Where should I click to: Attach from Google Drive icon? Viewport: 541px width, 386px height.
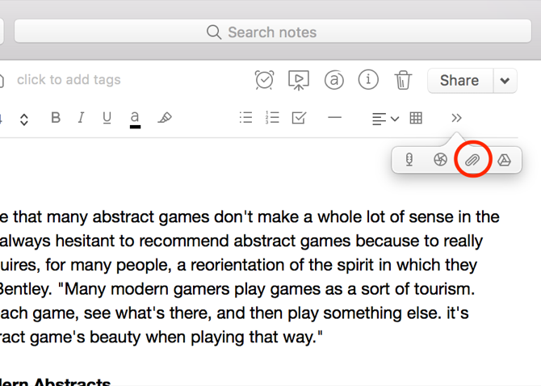click(x=504, y=160)
